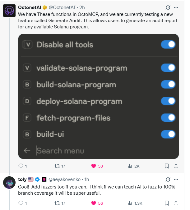Toggle the fetch-program-files switch

pos(168,118)
